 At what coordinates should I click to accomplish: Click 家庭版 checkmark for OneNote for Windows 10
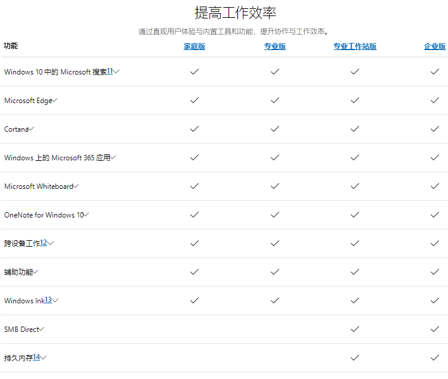(x=194, y=215)
